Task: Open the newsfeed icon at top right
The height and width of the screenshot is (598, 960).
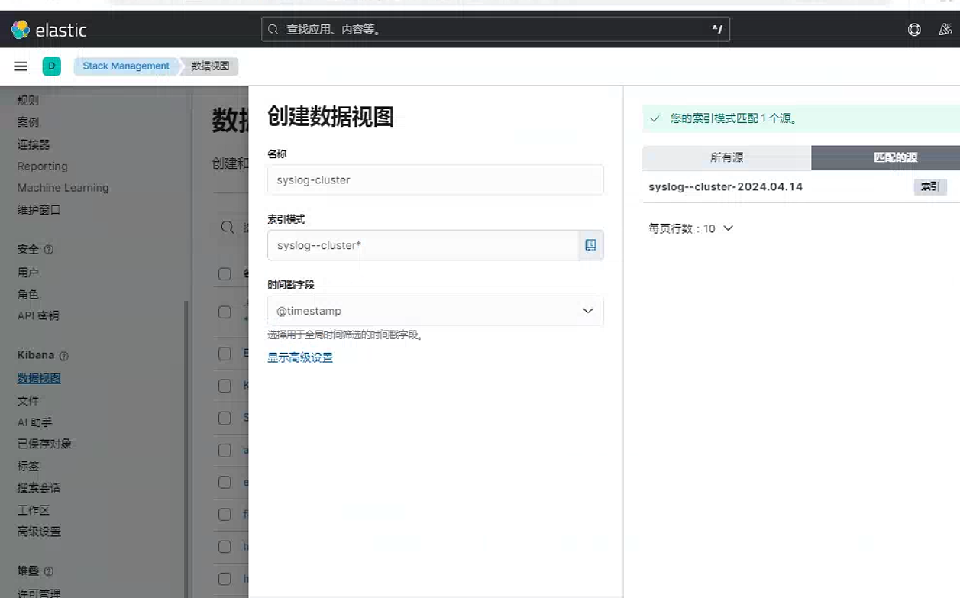Action: point(945,30)
